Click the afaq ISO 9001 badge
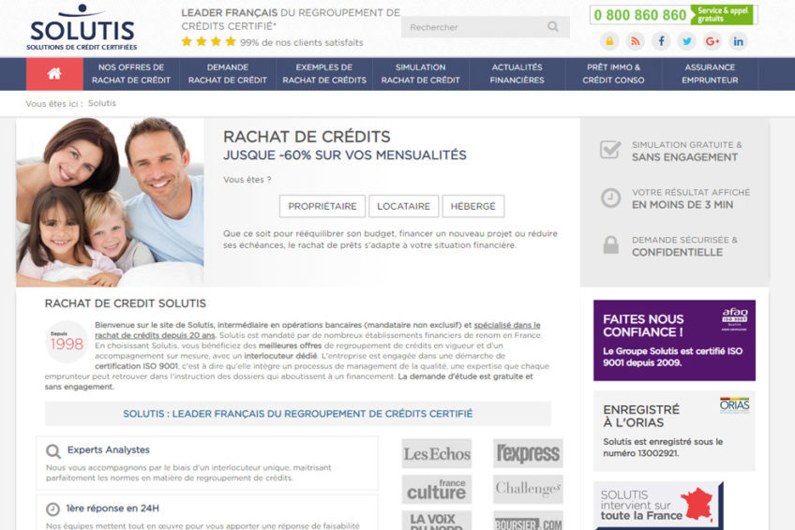This screenshot has height=530, width=795. (735, 319)
